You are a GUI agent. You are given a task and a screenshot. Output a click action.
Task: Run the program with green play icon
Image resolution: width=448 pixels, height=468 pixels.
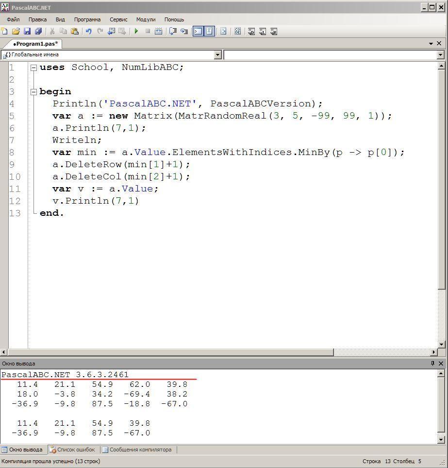tap(136, 31)
